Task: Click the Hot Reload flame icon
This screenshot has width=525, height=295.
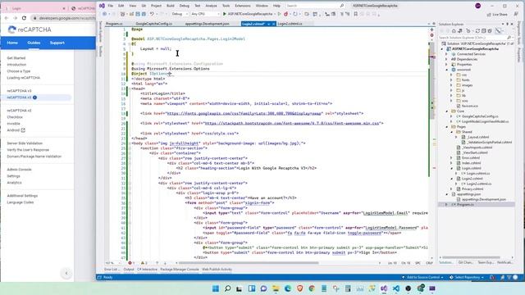Action: [286, 14]
